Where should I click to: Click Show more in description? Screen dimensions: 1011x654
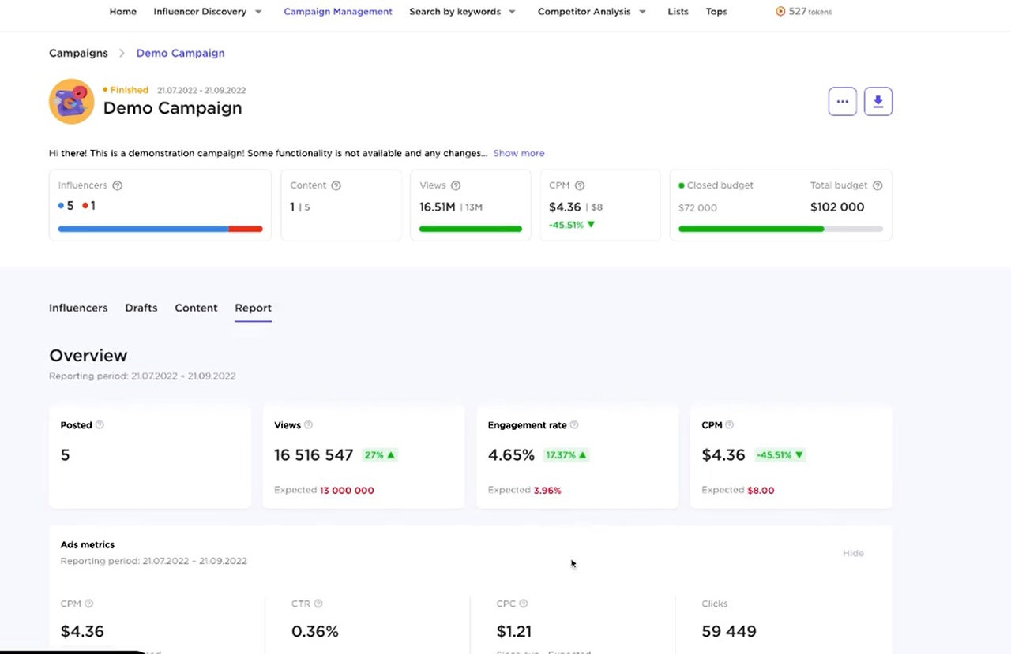coord(519,153)
